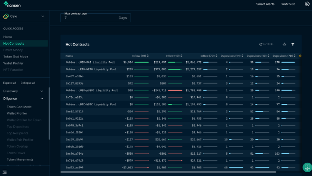
Task: Sort by Inflow (7D) column
Action: tap(209, 56)
